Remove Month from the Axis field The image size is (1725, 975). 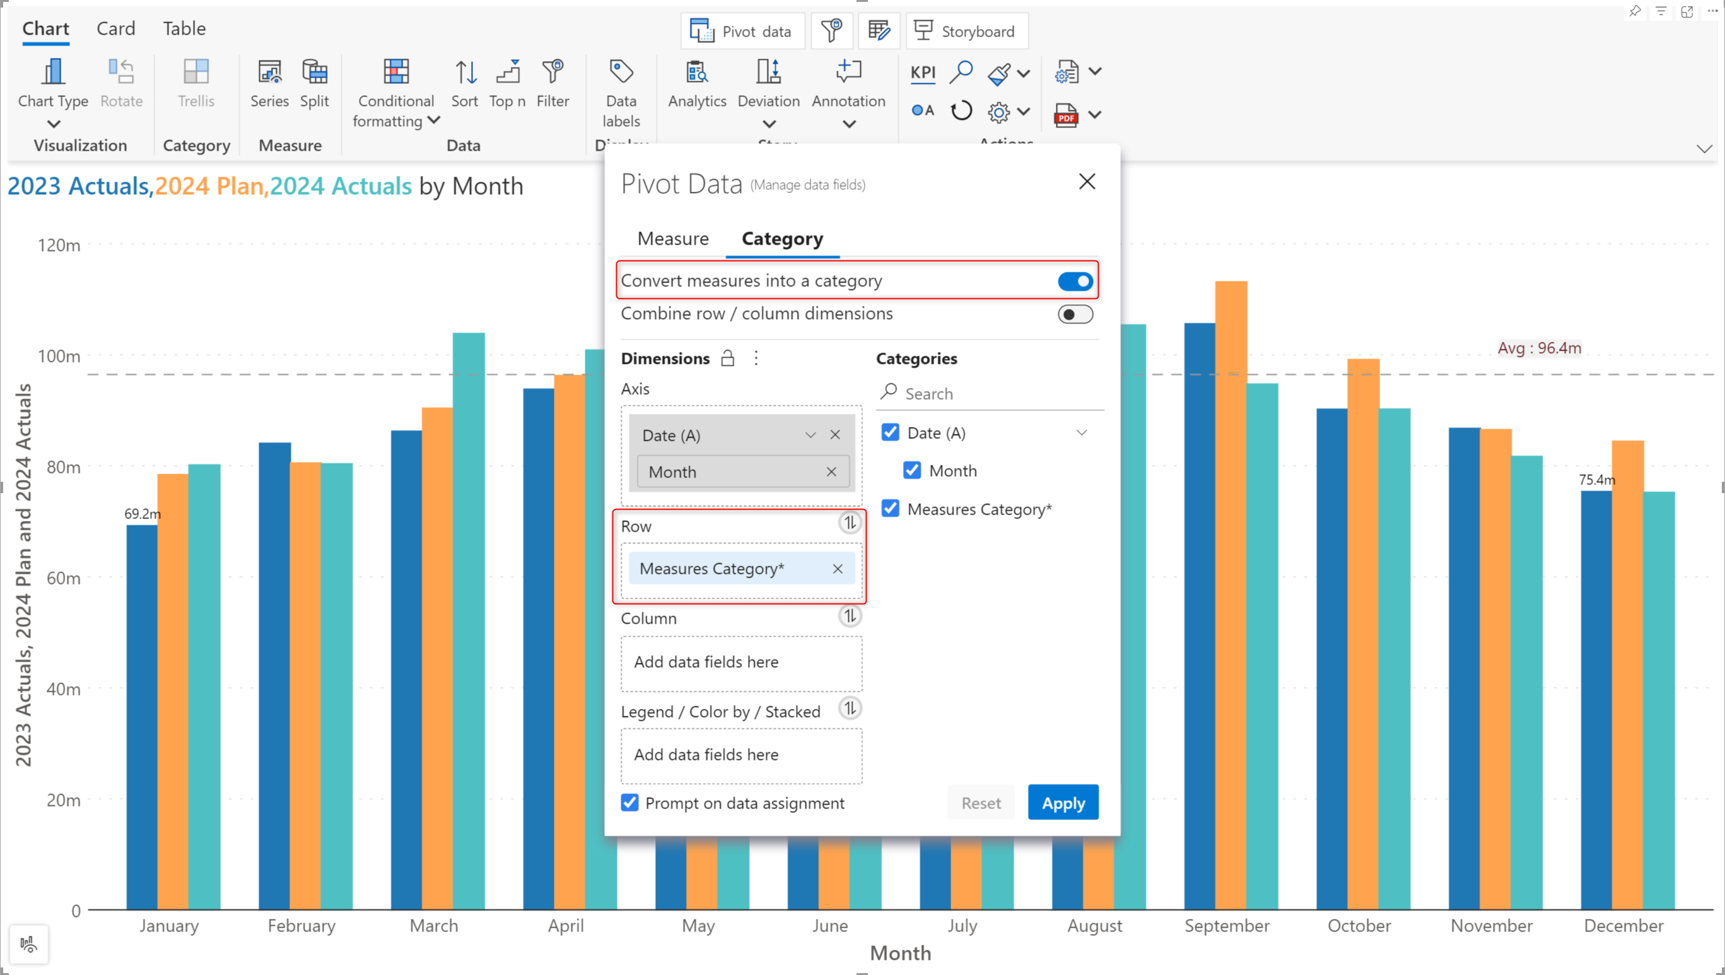831,472
